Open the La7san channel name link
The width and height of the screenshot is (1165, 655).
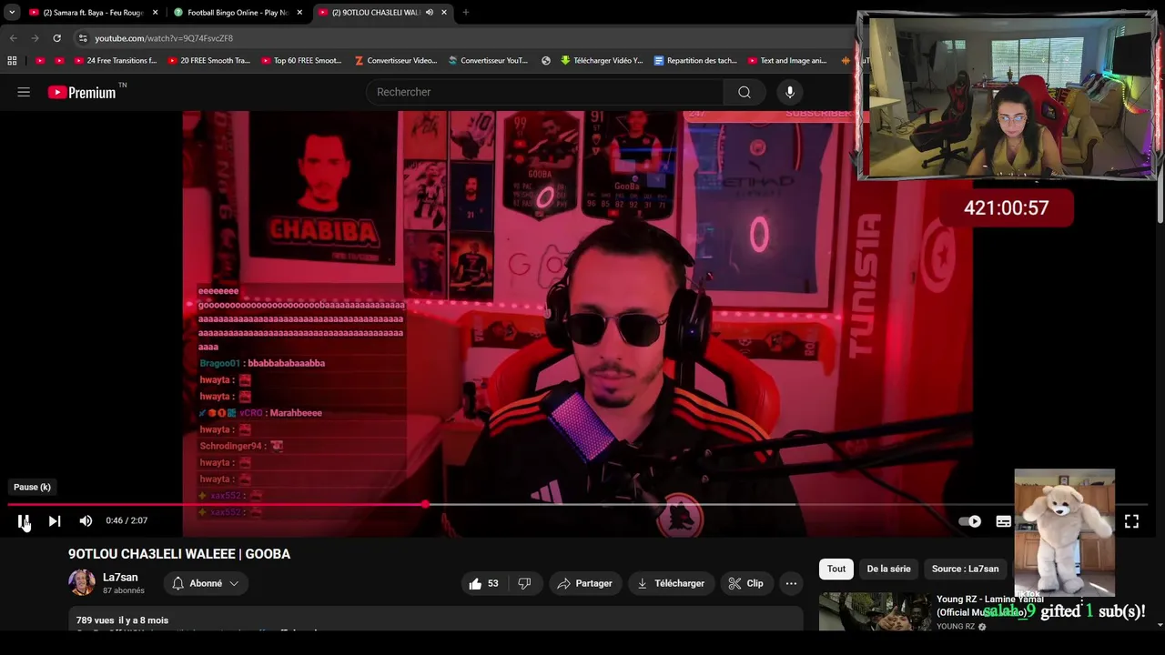point(120,578)
